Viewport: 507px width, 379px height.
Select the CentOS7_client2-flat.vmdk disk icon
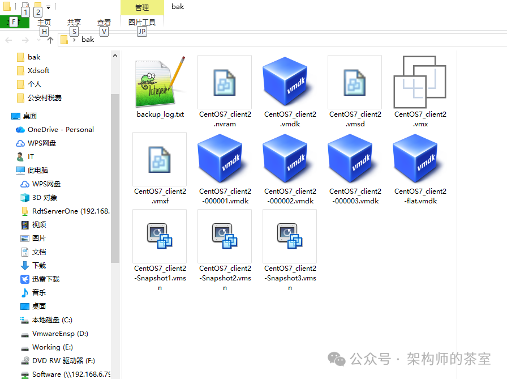[417, 159]
